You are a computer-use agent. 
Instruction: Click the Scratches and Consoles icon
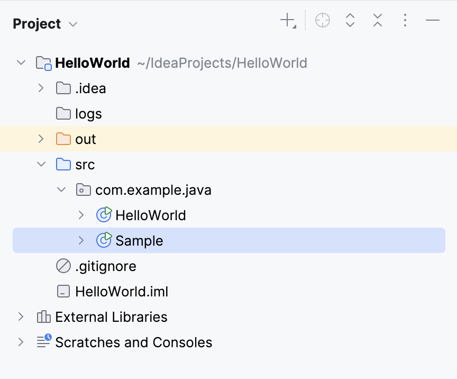point(43,342)
